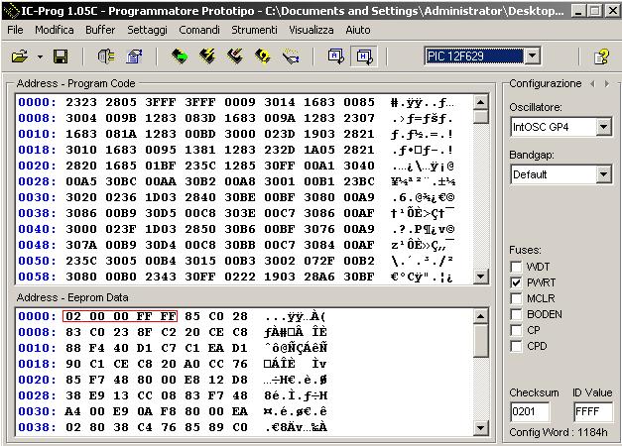
Task: Click the Checksum value field
Action: (x=529, y=411)
